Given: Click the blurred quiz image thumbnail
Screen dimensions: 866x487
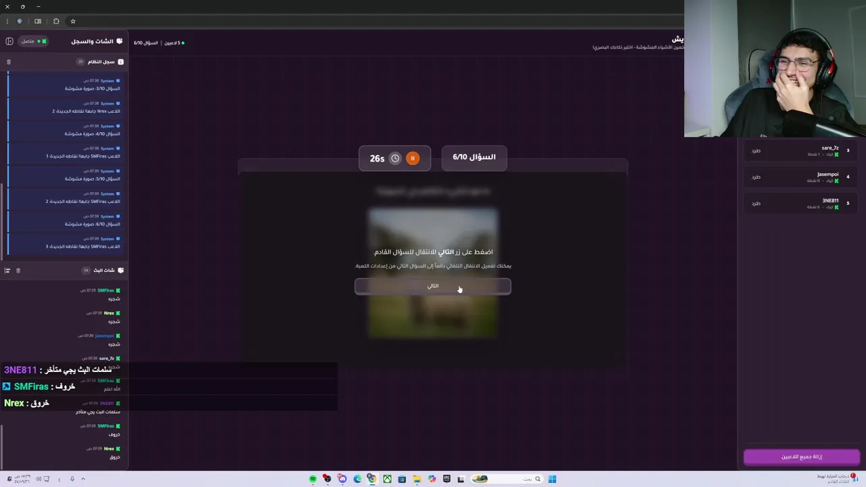Looking at the screenshot, I should pyautogui.click(x=433, y=273).
